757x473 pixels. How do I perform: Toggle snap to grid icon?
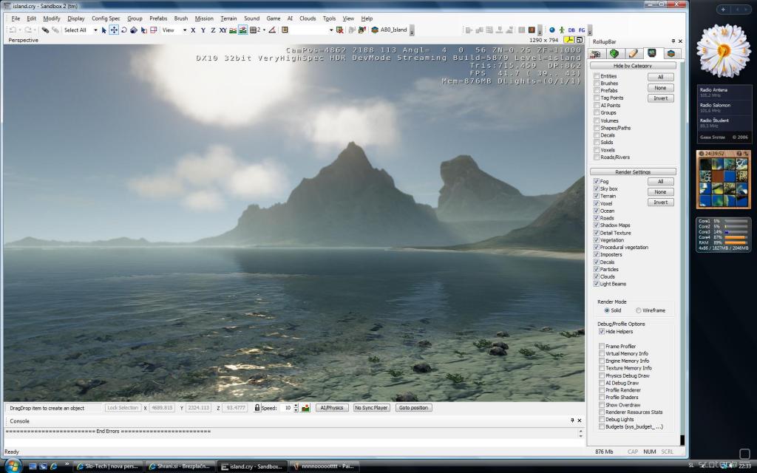click(x=253, y=30)
